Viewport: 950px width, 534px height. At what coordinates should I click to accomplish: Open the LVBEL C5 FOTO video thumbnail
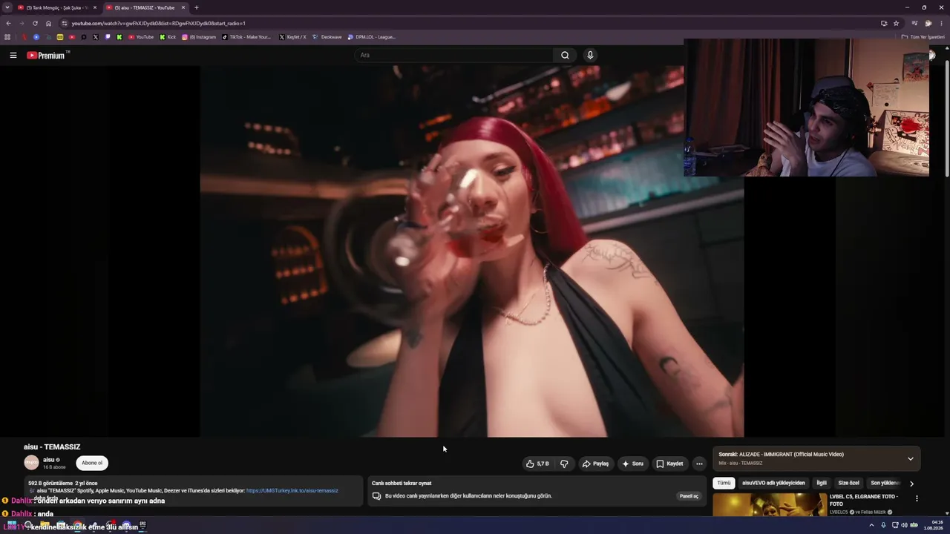point(770,505)
